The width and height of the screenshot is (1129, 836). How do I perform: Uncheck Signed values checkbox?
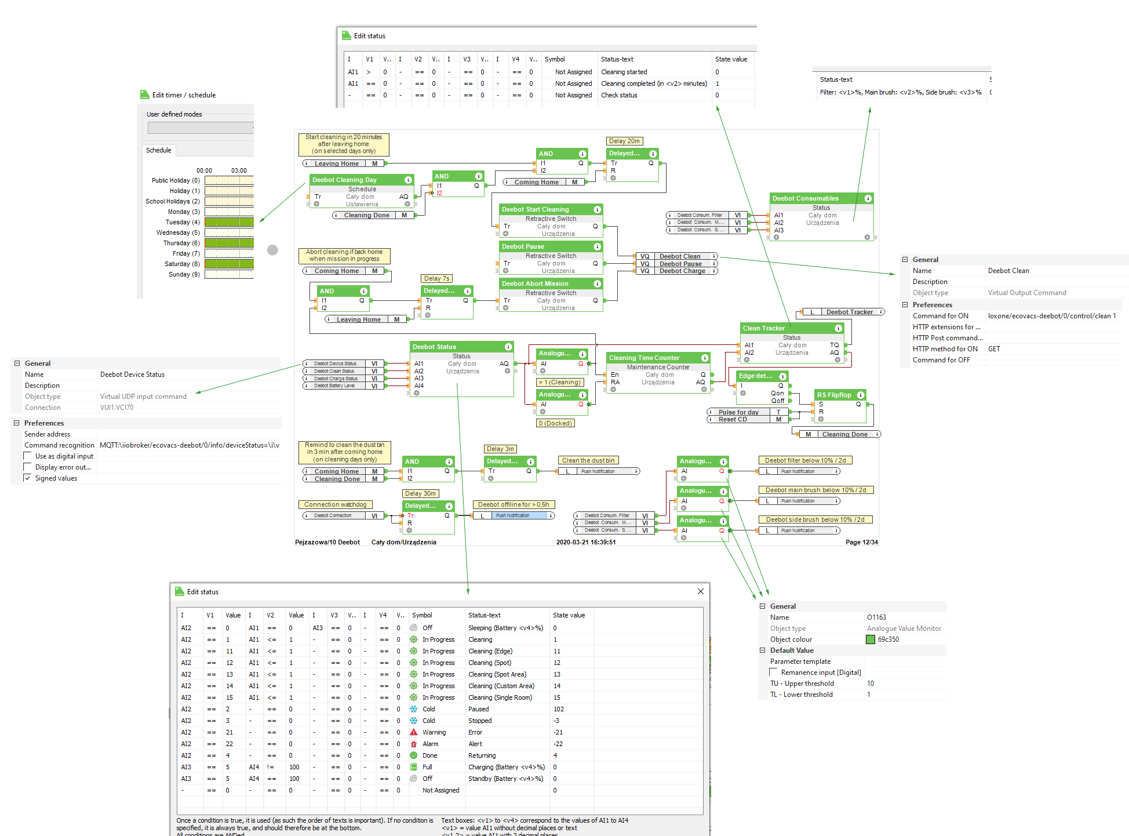click(x=27, y=478)
